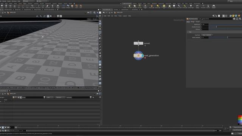The height and width of the screenshot is (136, 242).
Task: Select the curve1 node
Action: [x=138, y=43]
